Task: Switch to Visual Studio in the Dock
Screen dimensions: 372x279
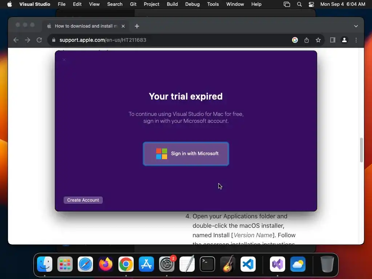Action: (277, 264)
